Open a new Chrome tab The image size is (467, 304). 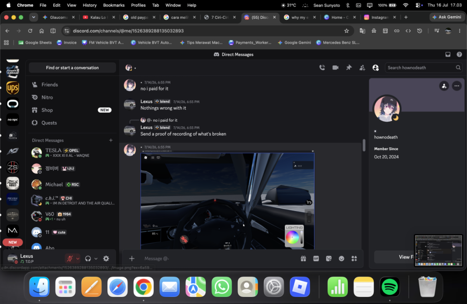tap(406, 17)
